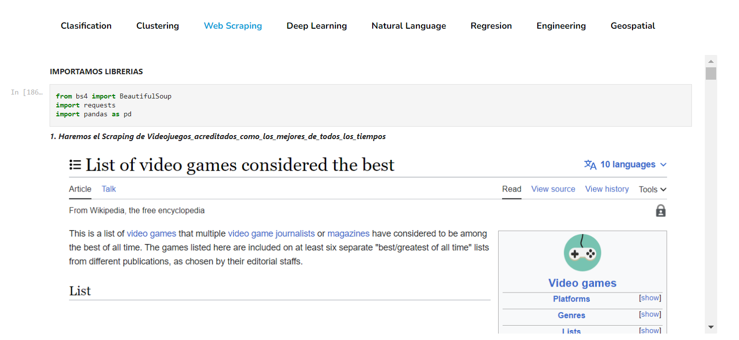Click inside the imports code cell
The height and width of the screenshot is (340, 739).
click(x=371, y=105)
